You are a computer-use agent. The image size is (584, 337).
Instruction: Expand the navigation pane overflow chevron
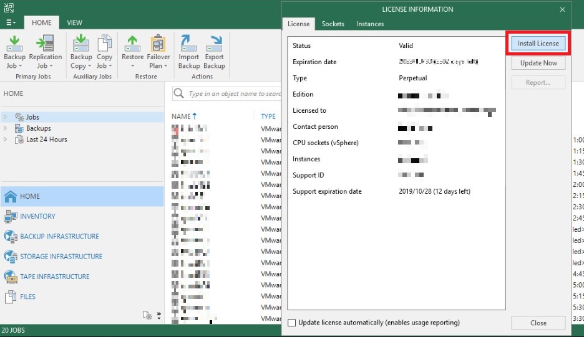(x=159, y=316)
